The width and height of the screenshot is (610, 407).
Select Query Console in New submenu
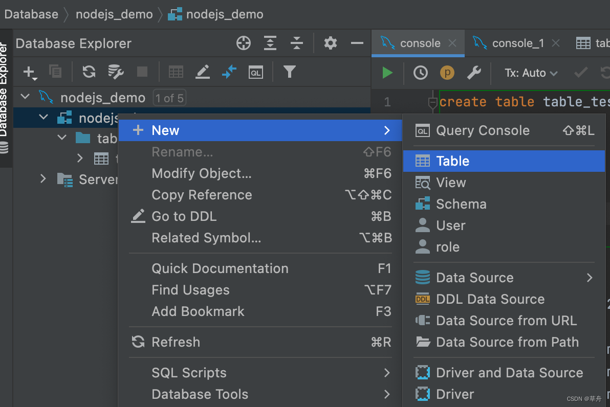[483, 130]
